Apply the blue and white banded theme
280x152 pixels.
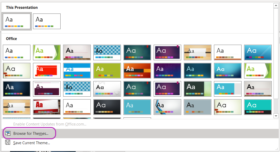click(x=77, y=71)
